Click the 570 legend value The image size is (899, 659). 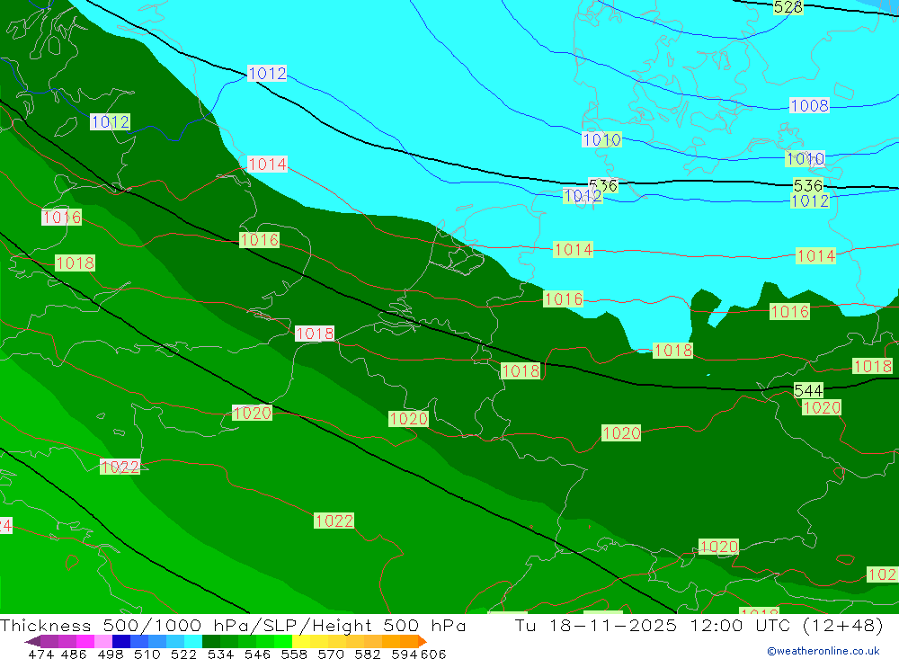330,654
